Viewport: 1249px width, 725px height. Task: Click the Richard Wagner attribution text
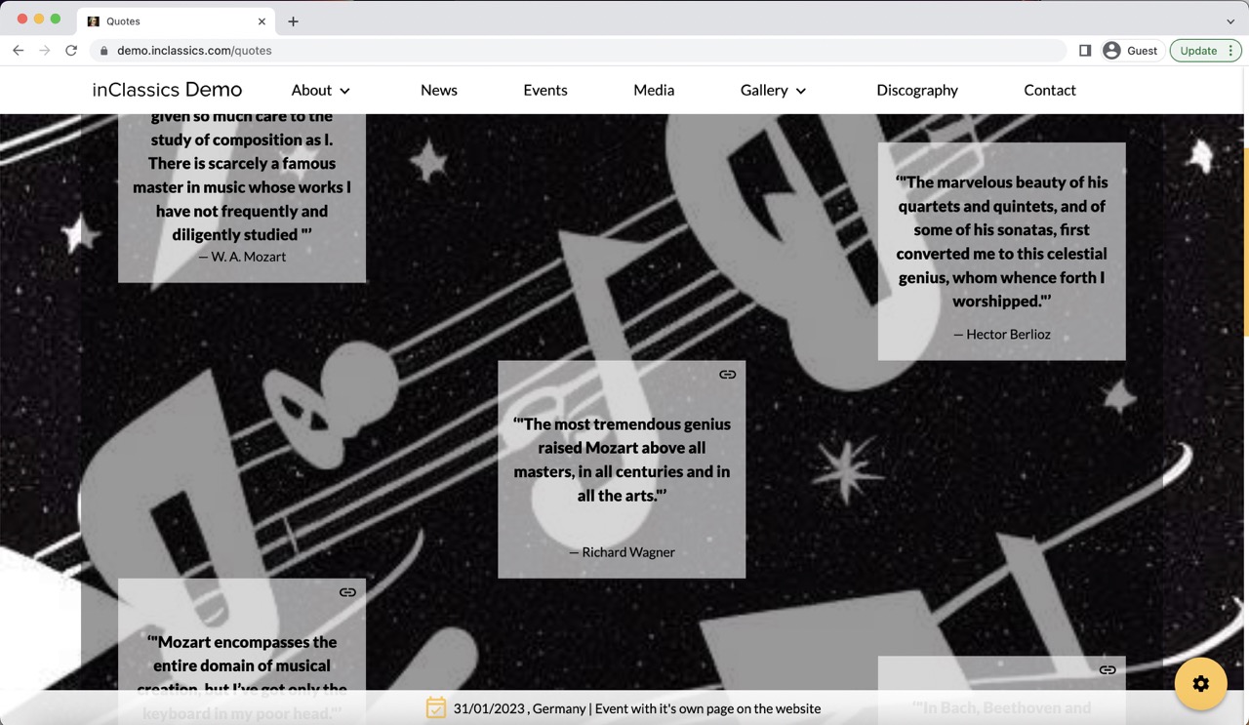622,552
